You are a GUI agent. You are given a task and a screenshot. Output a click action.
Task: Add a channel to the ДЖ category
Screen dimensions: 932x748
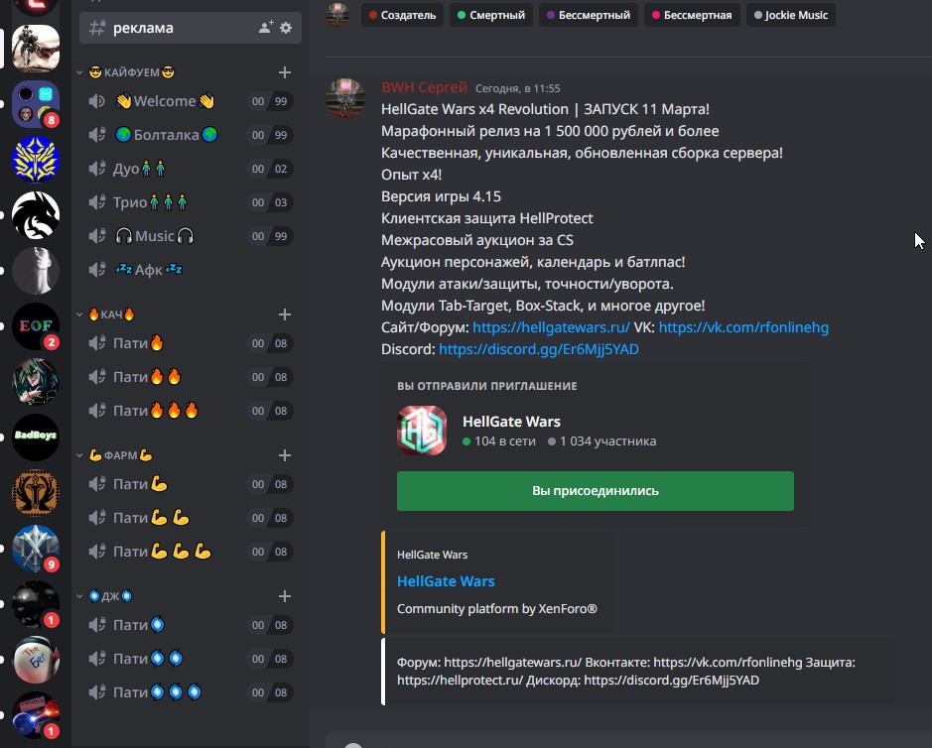tap(285, 596)
